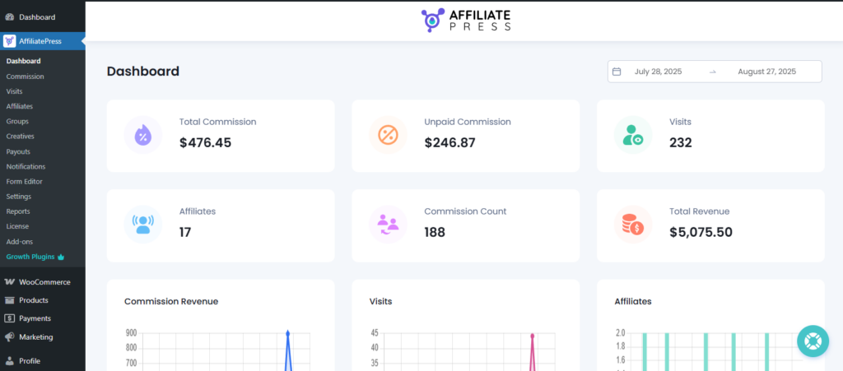
Task: Open Form Editor from sidebar
Action: click(x=25, y=182)
